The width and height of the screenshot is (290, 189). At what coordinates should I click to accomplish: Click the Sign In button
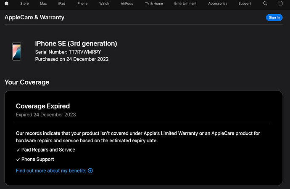(274, 17)
